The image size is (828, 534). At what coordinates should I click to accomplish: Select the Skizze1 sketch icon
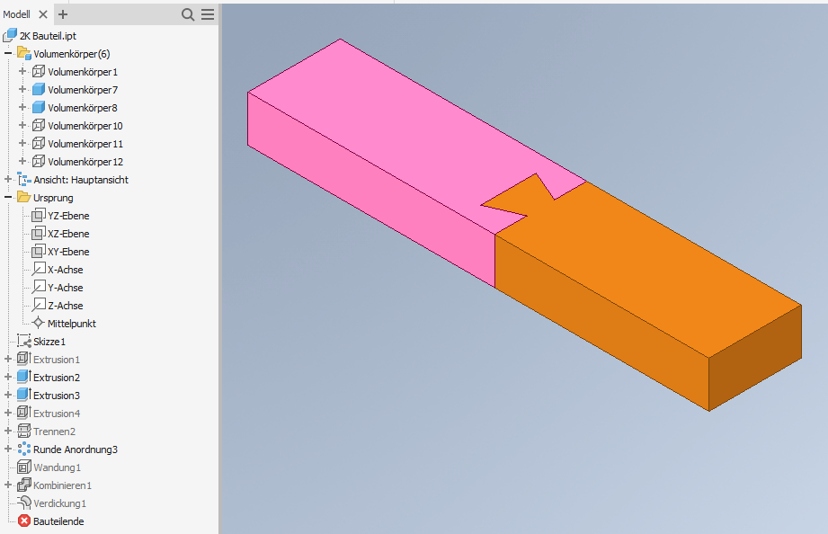25,341
